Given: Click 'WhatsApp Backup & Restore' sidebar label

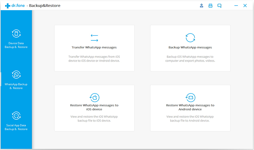Looking at the screenshot, I should tap(16, 86).
